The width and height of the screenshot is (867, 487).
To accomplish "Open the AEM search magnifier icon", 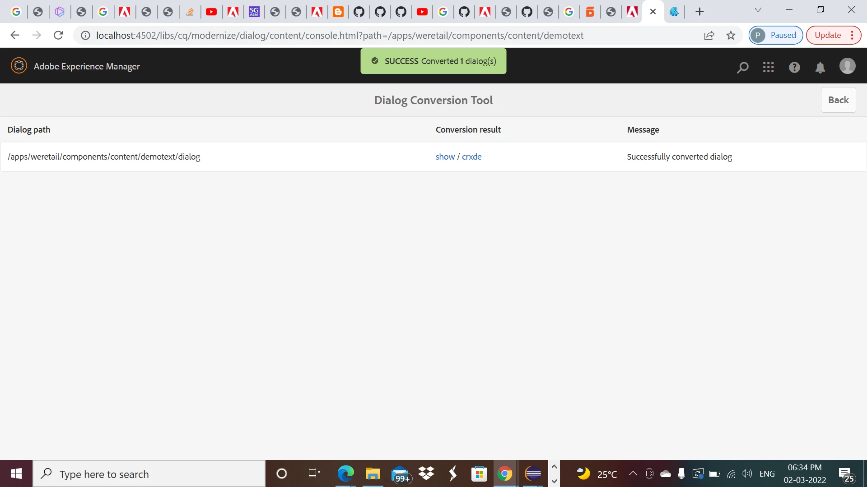I will pos(742,67).
